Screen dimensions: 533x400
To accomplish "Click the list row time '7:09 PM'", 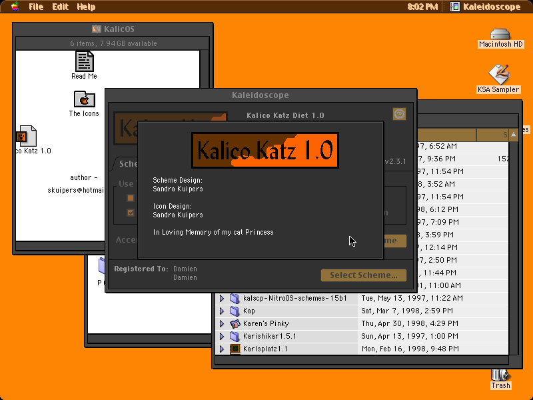I will pos(444,222).
